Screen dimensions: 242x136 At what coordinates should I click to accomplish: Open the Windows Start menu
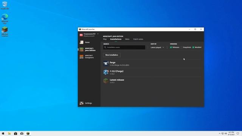click(x=3, y=133)
